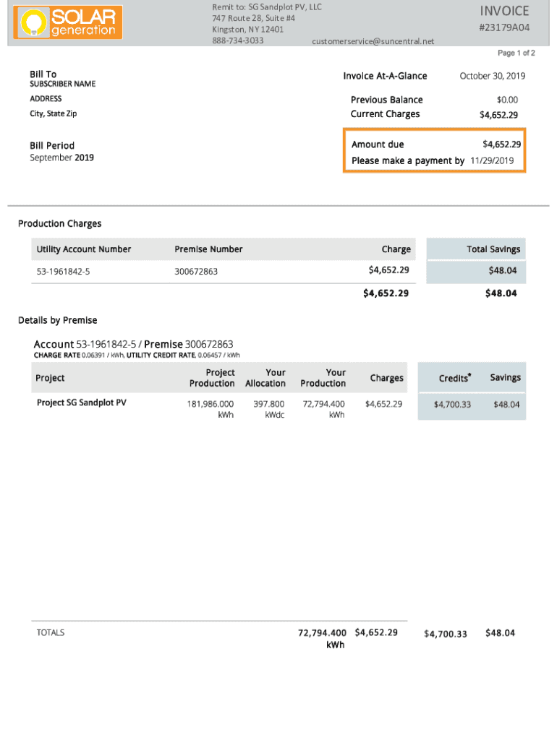Click the lightbulb icon in the logo
Screen dimensions: 557x740
click(31, 23)
